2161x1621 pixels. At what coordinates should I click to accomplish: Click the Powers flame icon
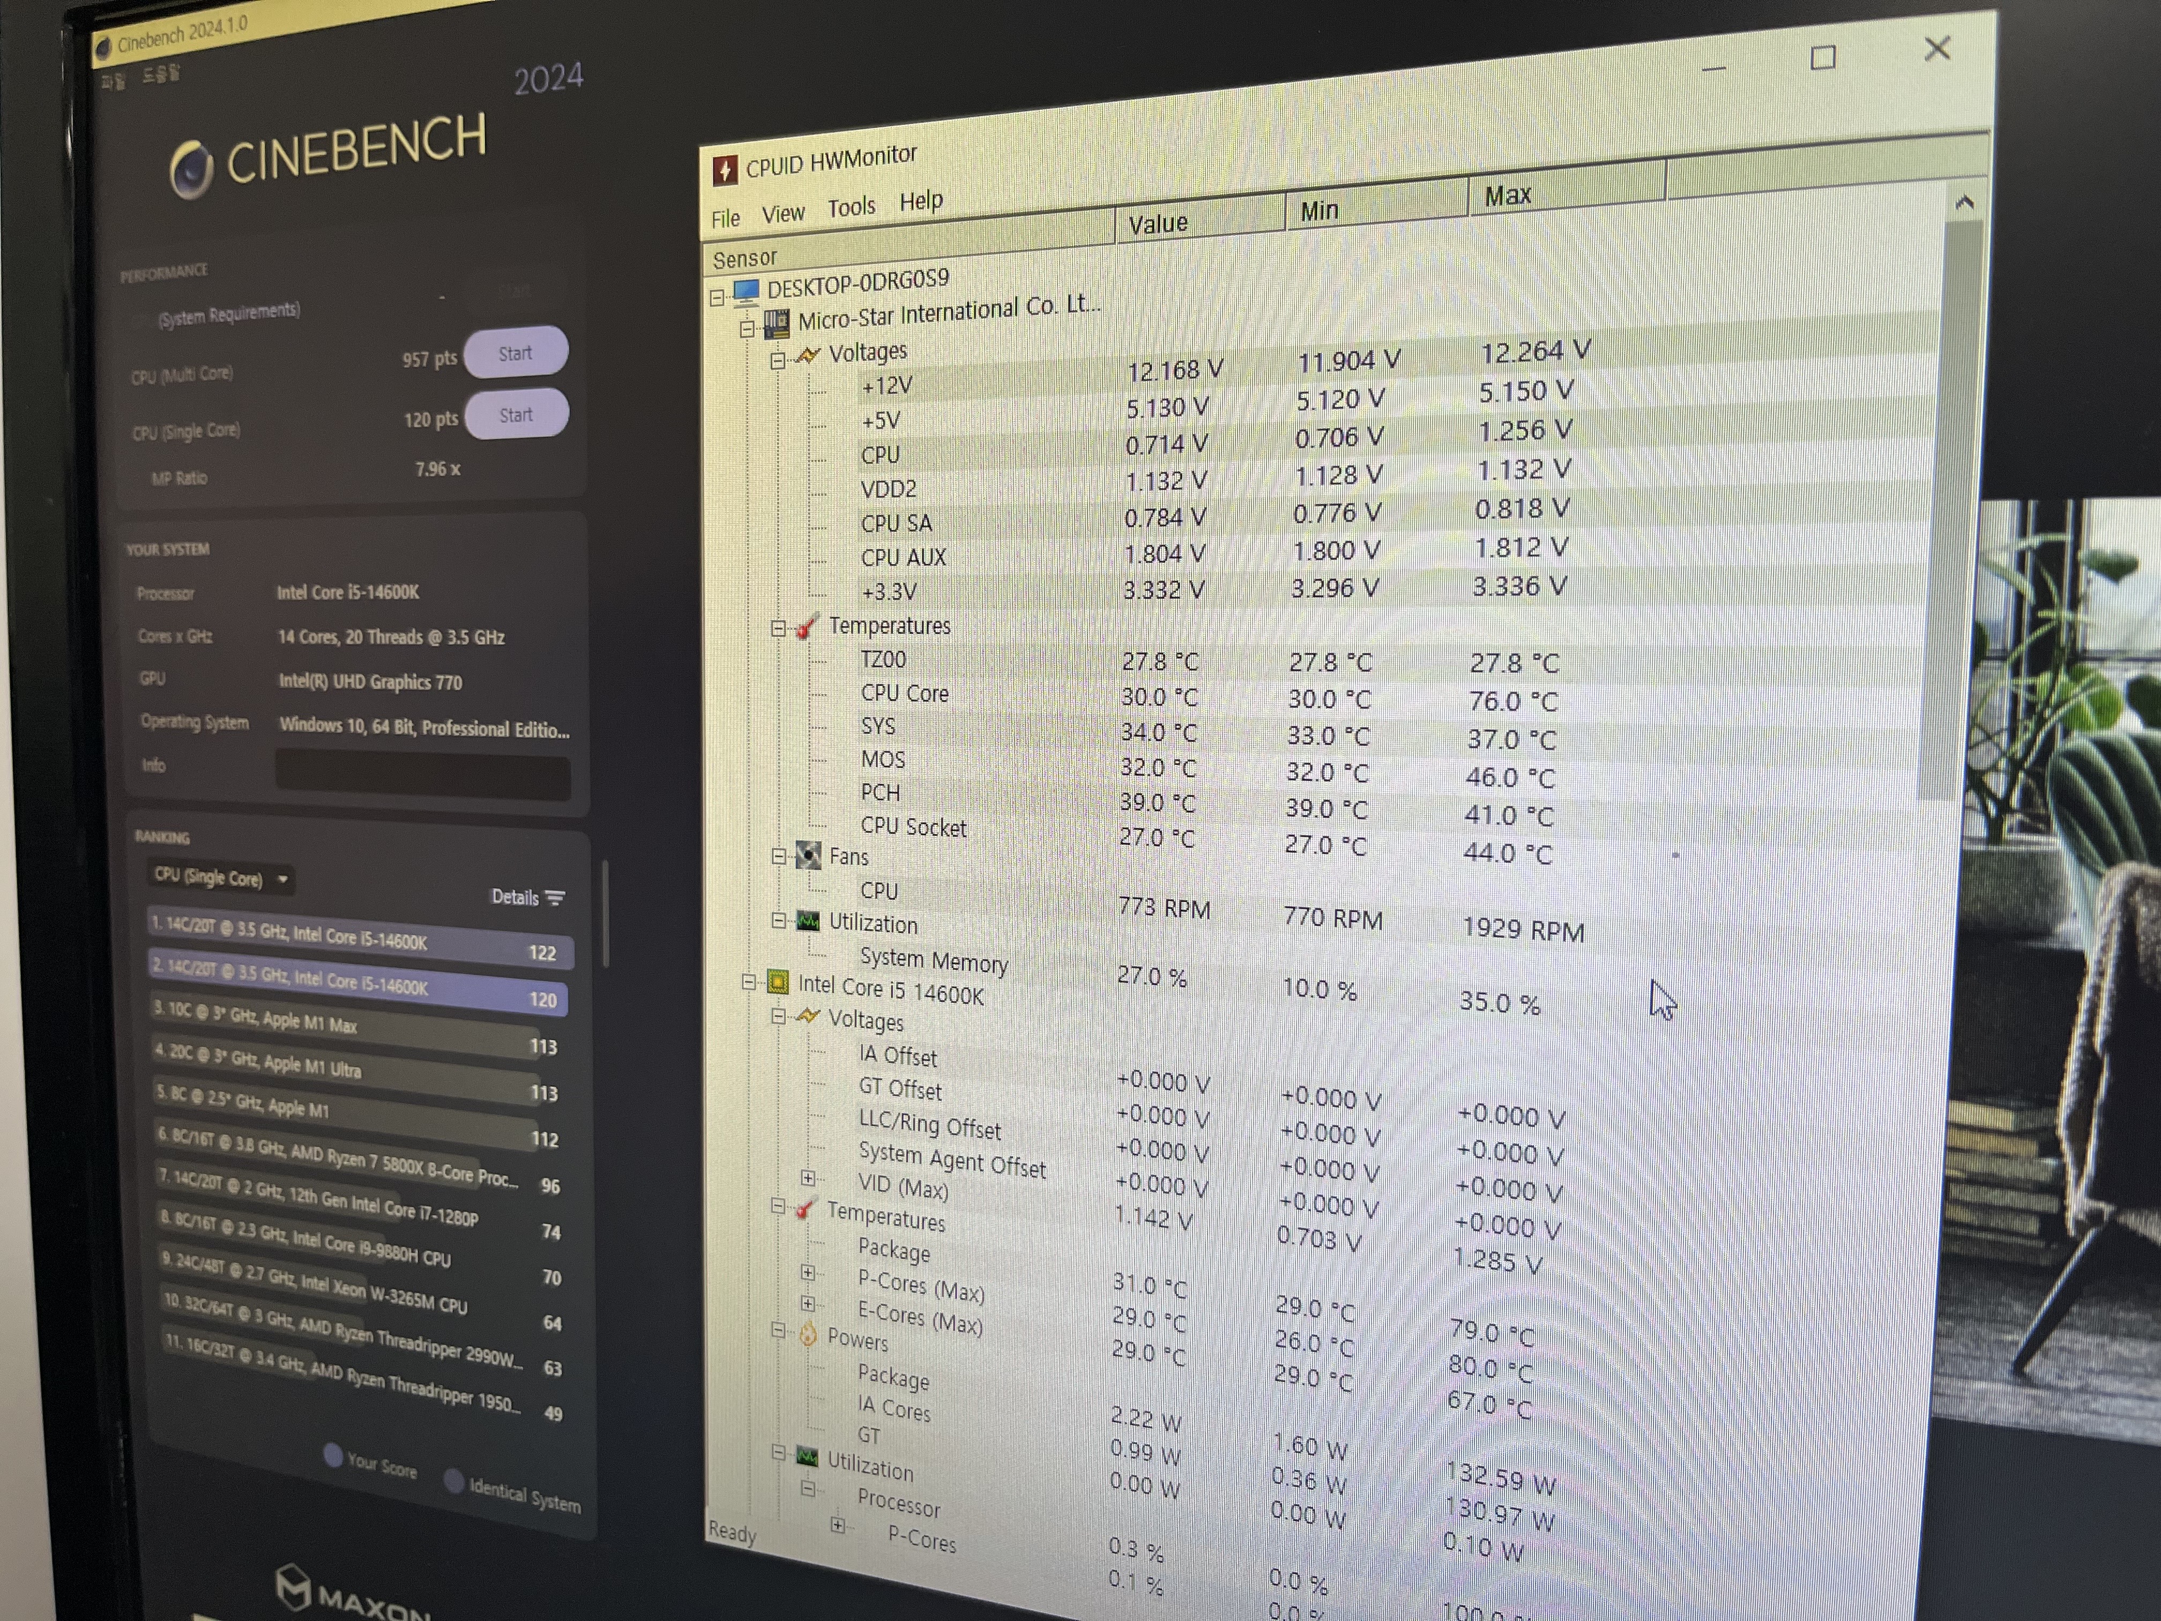click(808, 1334)
